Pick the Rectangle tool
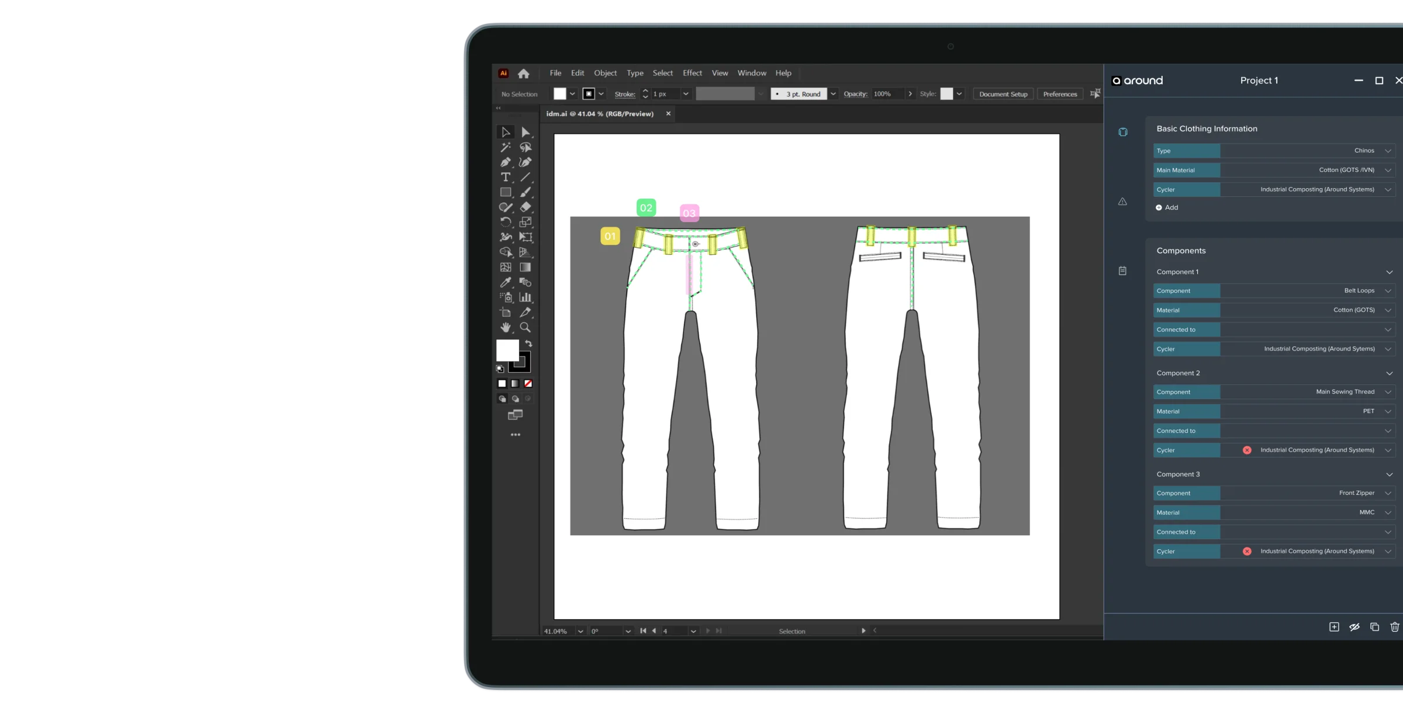This screenshot has height=721, width=1403. coord(505,192)
